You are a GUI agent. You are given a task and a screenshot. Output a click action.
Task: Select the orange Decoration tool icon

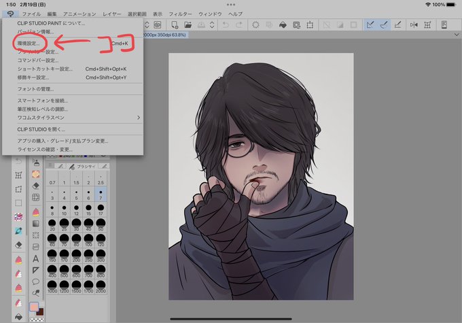(35, 174)
